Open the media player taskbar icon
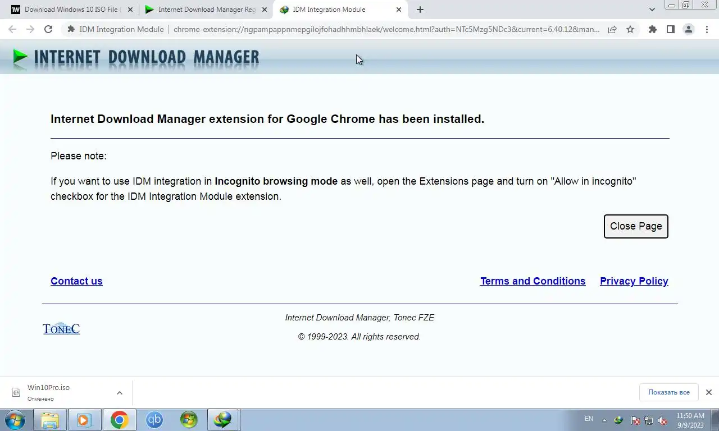 pyautogui.click(x=84, y=420)
